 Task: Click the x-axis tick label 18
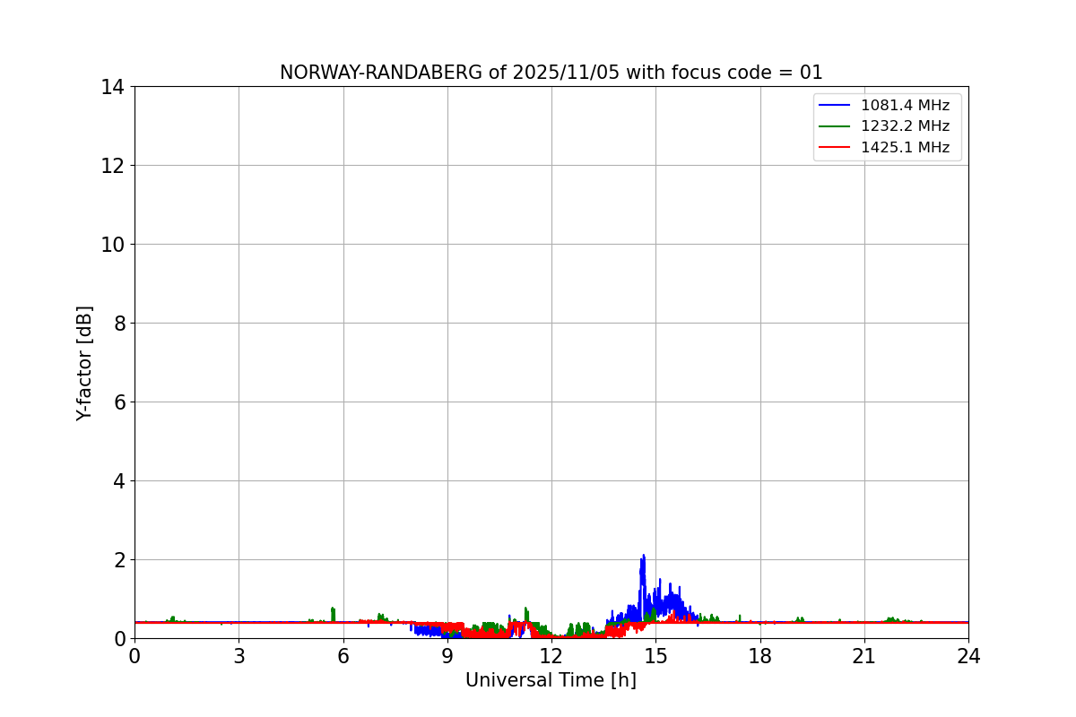coord(760,657)
